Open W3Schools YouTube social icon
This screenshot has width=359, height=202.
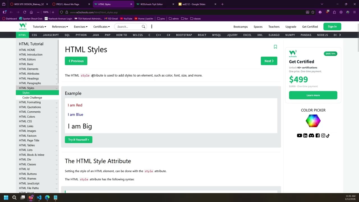click(x=299, y=136)
